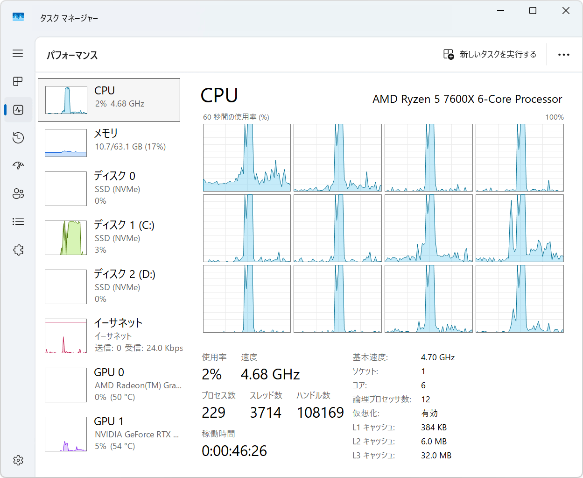This screenshot has height=478, width=583.
Task: Open the hamburger navigation menu
Action: pyautogui.click(x=18, y=53)
